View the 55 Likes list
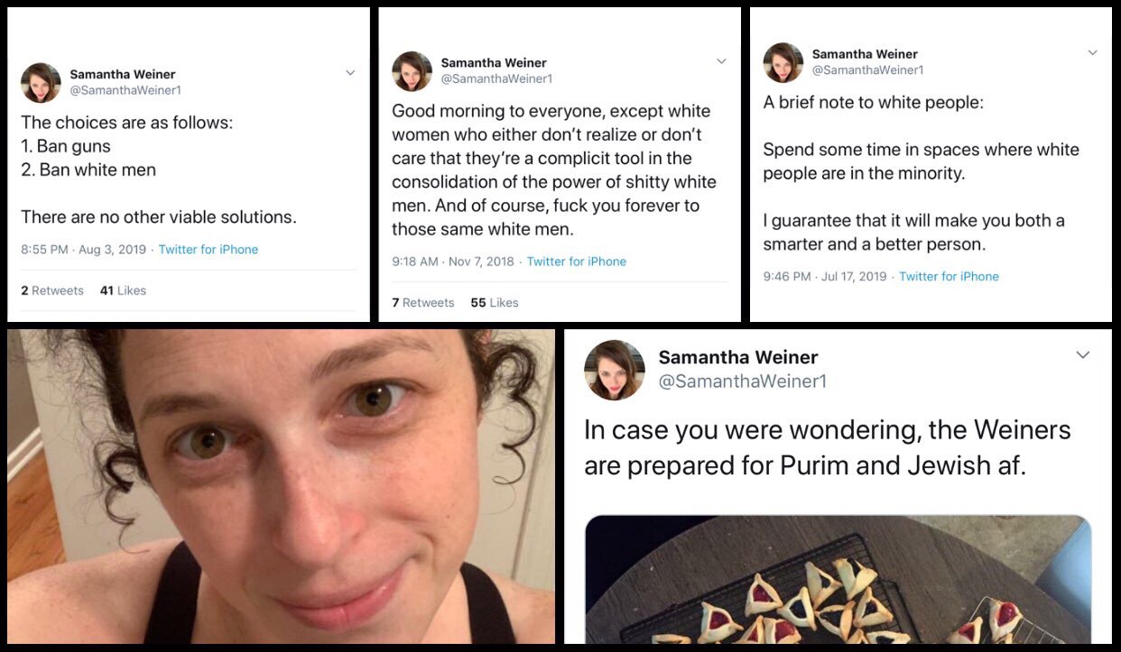1121x652 pixels. [x=495, y=303]
